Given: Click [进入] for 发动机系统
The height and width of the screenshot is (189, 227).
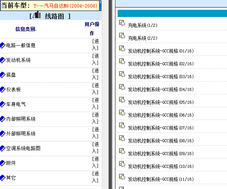Looking at the screenshot, I should 95,59.
